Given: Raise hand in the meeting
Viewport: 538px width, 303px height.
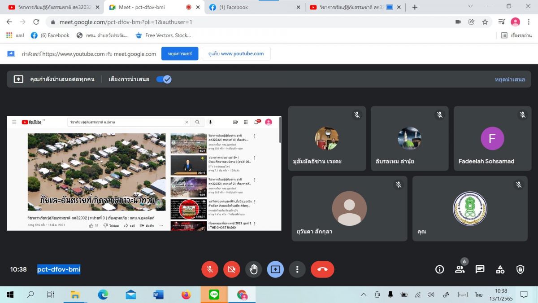Looking at the screenshot, I should click(254, 269).
